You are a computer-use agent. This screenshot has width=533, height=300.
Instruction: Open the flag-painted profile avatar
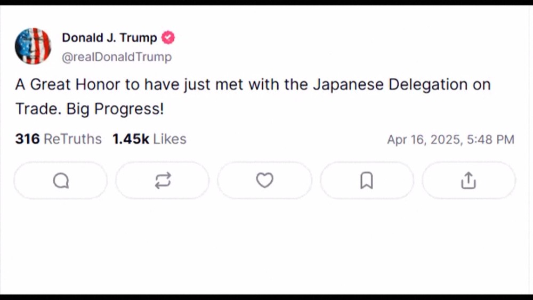[x=33, y=46]
